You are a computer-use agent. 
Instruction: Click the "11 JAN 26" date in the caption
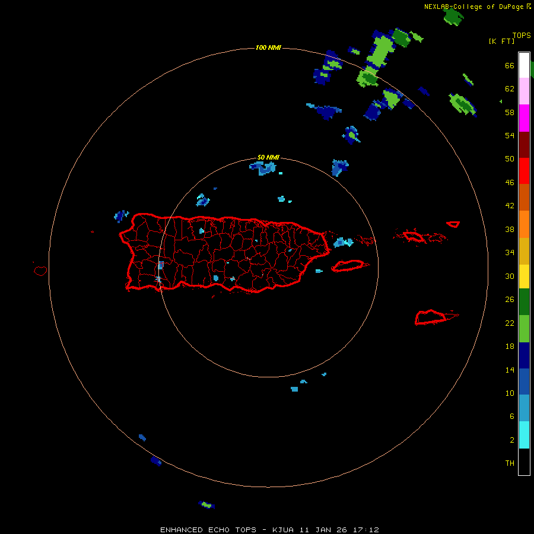click(x=323, y=530)
